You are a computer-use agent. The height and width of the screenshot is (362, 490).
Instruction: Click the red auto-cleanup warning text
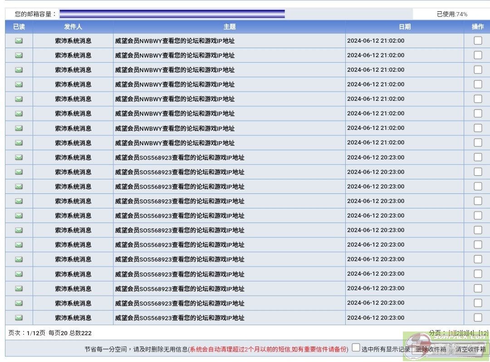[x=268, y=349]
